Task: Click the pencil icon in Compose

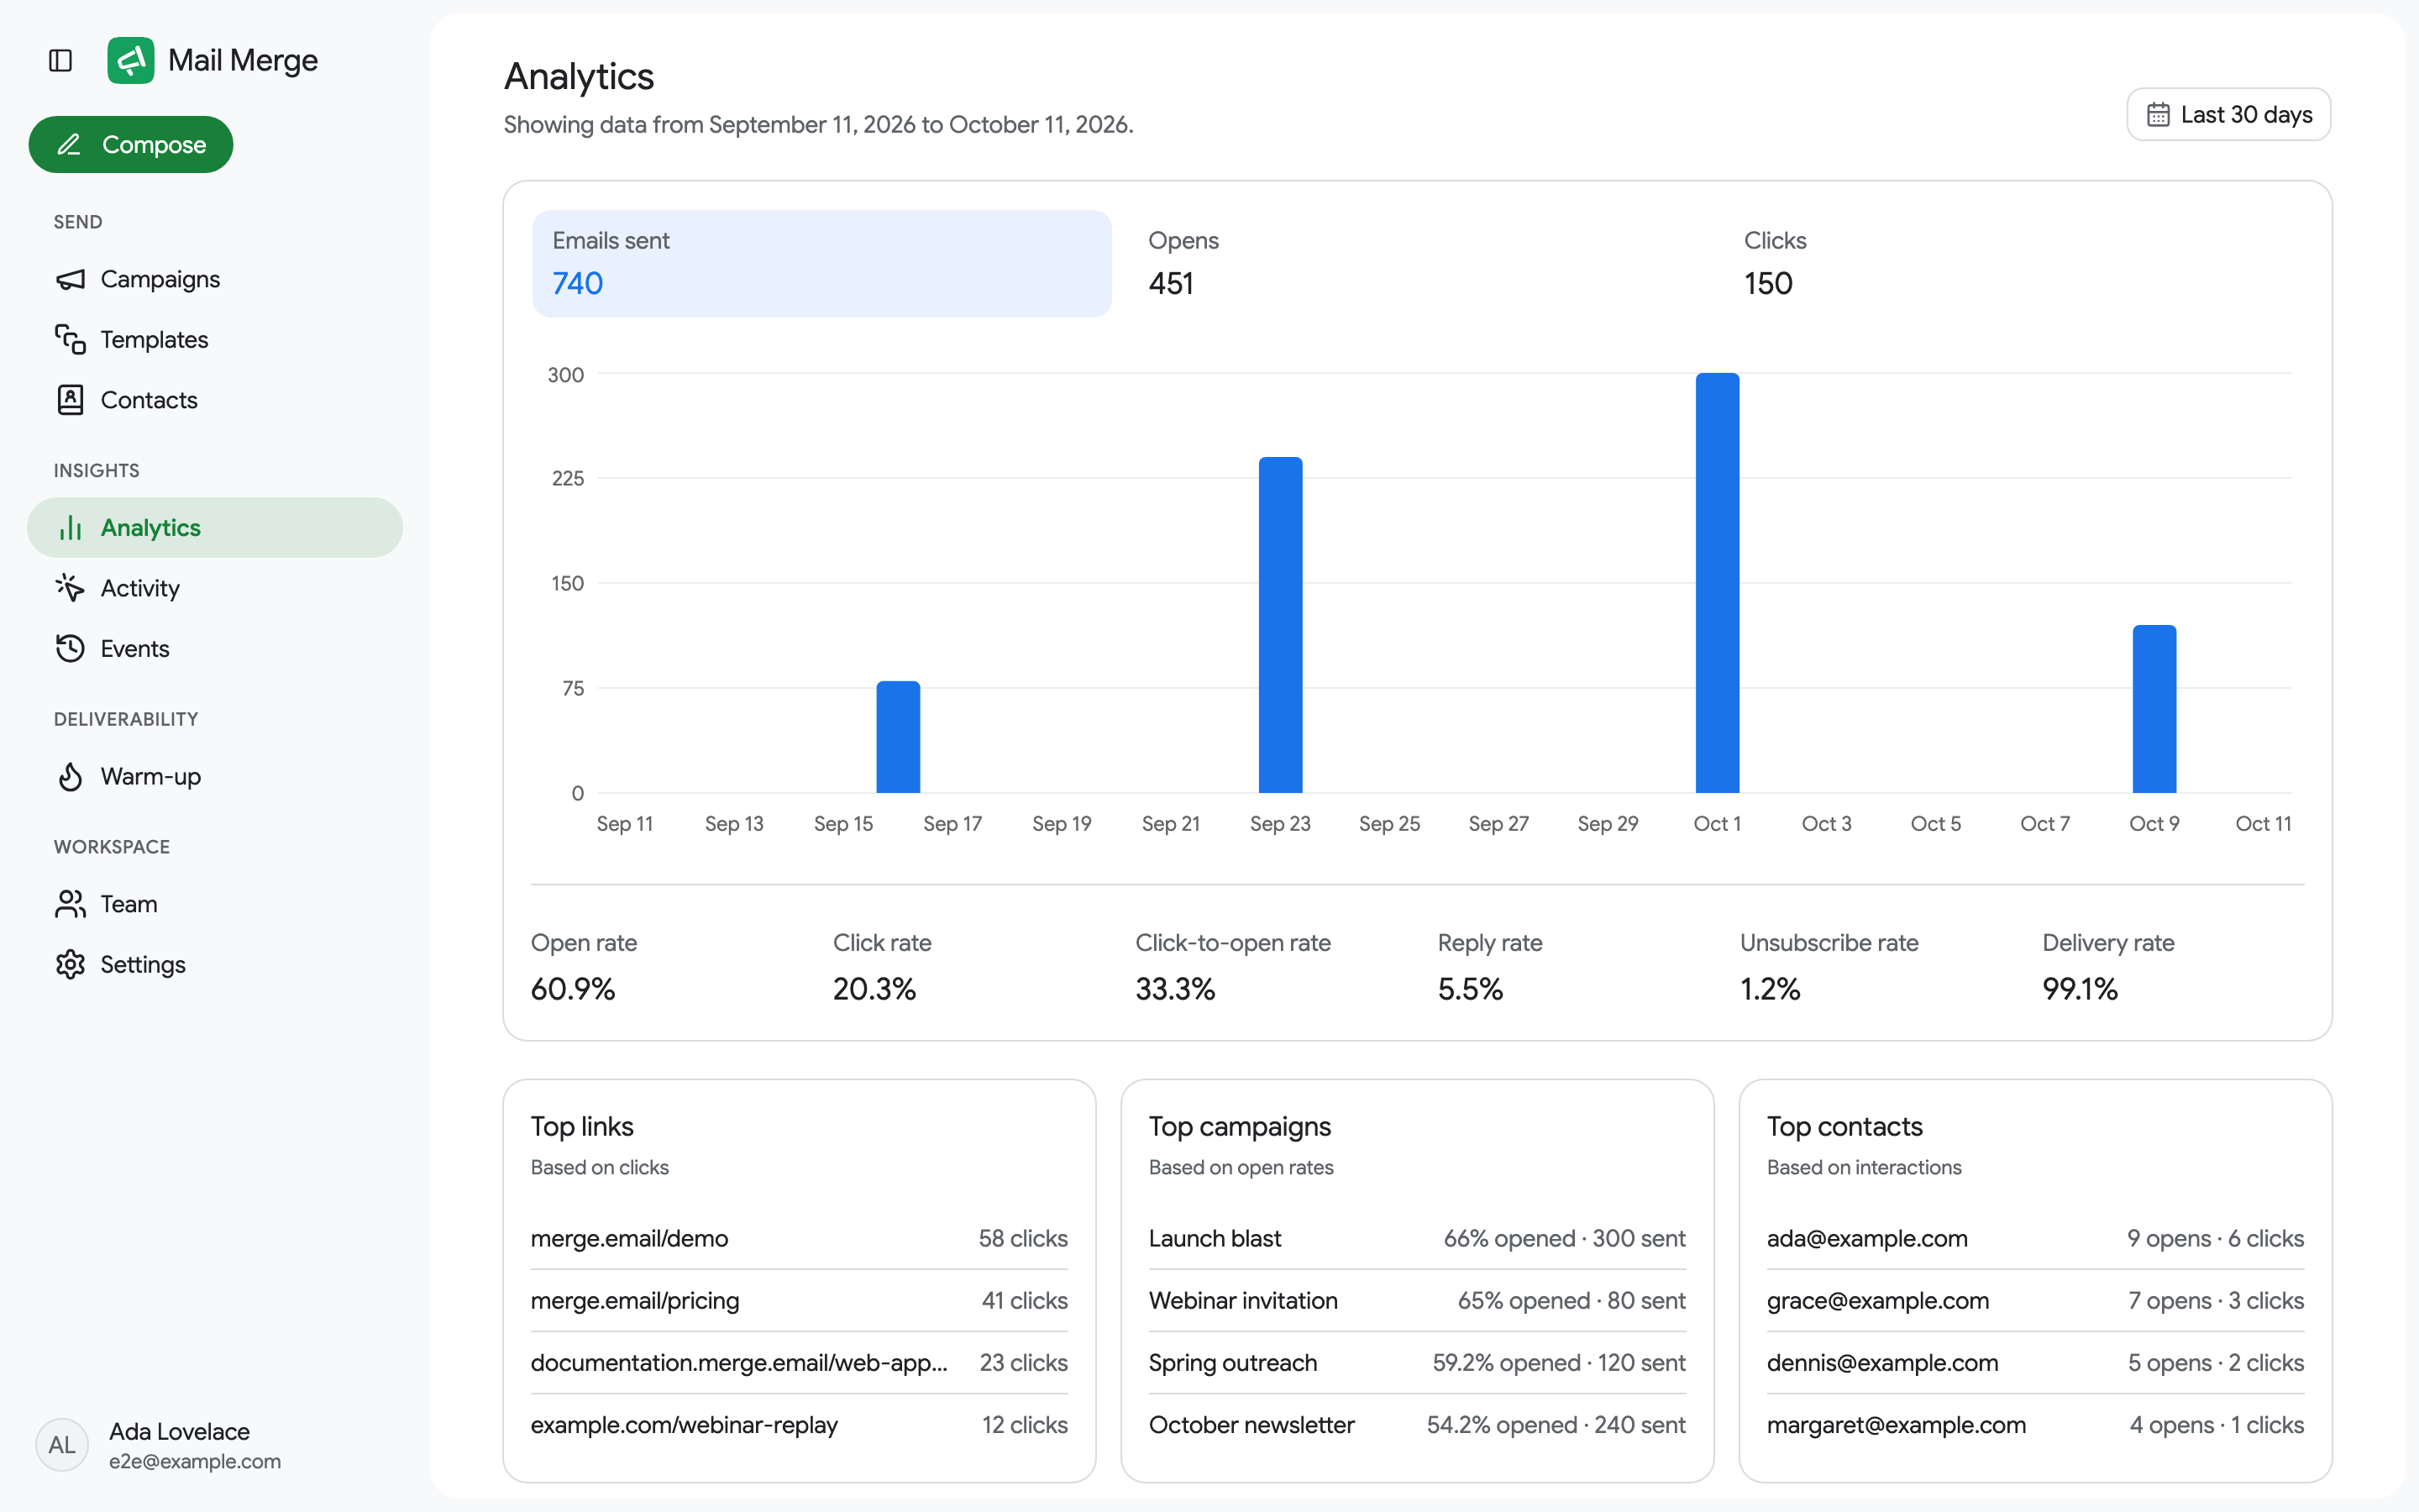Action: [69, 145]
